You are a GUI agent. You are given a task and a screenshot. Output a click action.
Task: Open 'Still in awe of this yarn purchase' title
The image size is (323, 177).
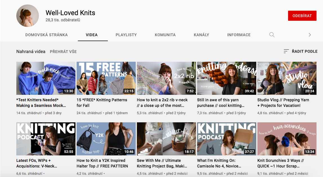221,103
